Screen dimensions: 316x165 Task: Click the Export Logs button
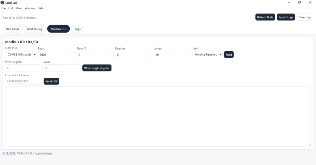[x=286, y=17]
